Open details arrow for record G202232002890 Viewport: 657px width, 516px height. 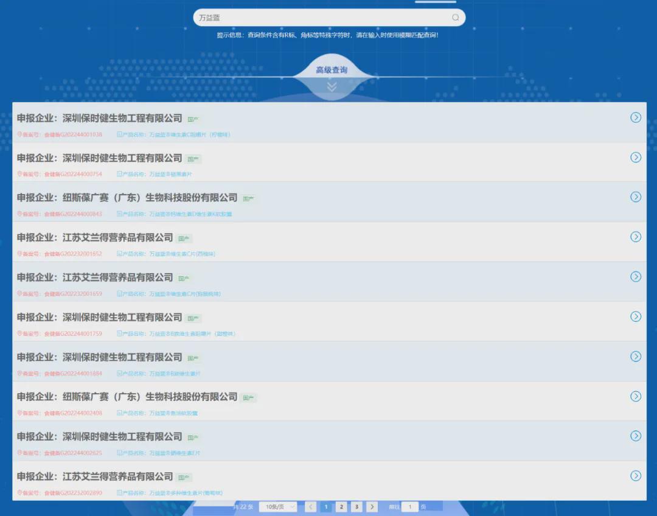pos(636,476)
